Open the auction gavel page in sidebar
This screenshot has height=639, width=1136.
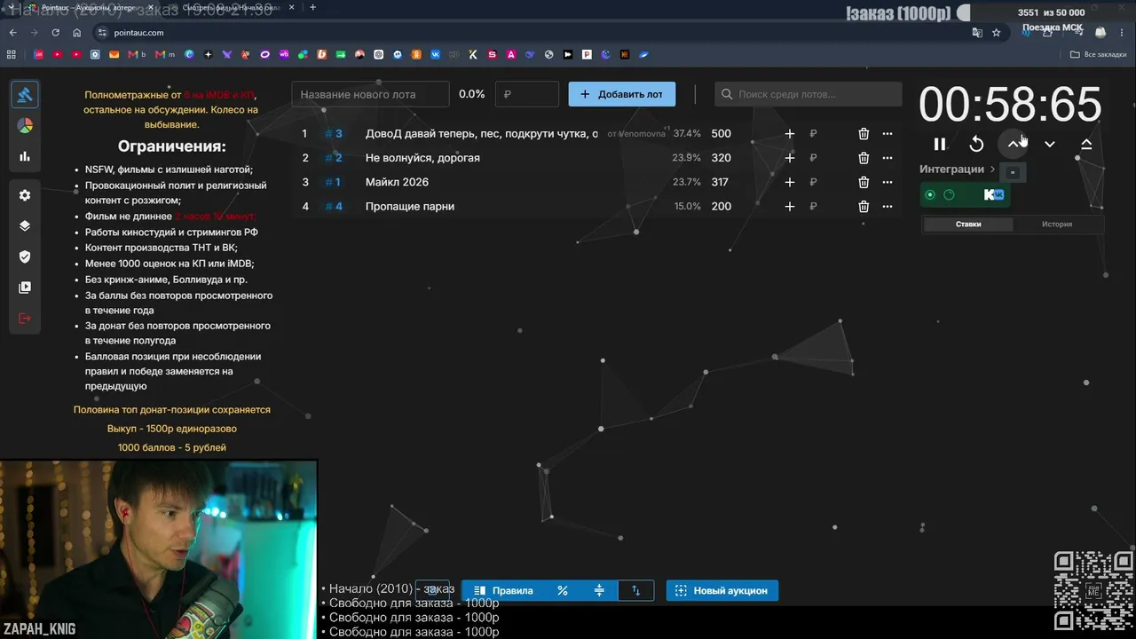(x=25, y=95)
